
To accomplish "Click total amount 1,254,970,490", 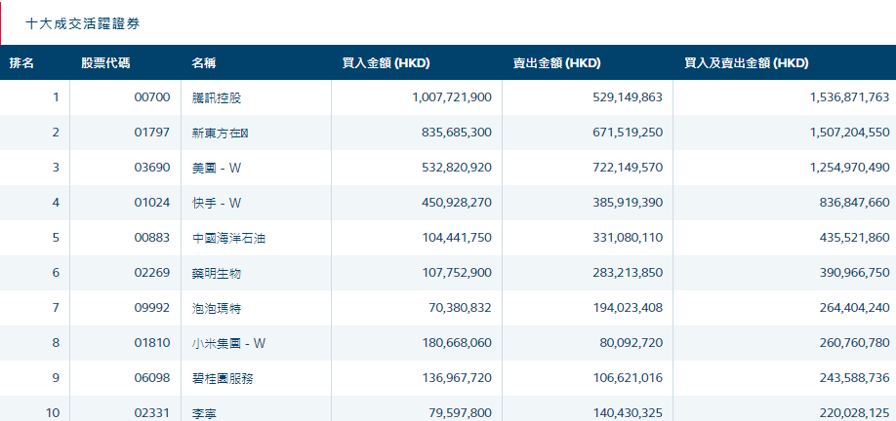I will tap(850, 168).
